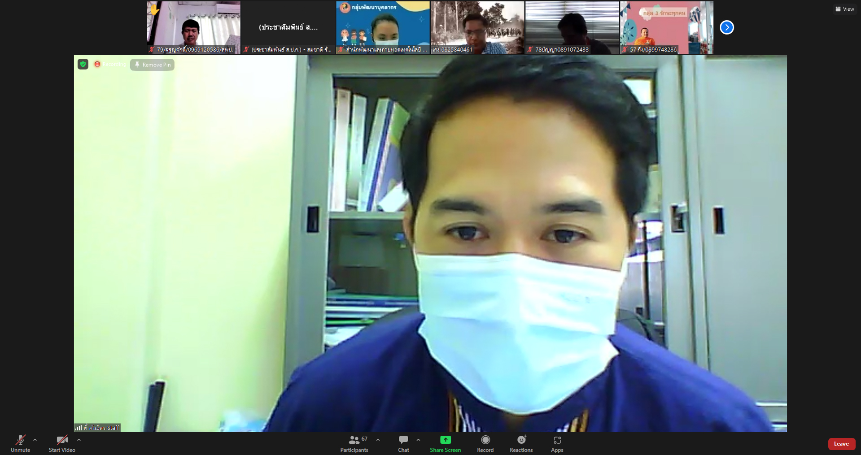861x455 pixels.
Task: Select thumbnail with blue กลุ่มพัฒนาบุคลากร background
Action: tap(383, 27)
